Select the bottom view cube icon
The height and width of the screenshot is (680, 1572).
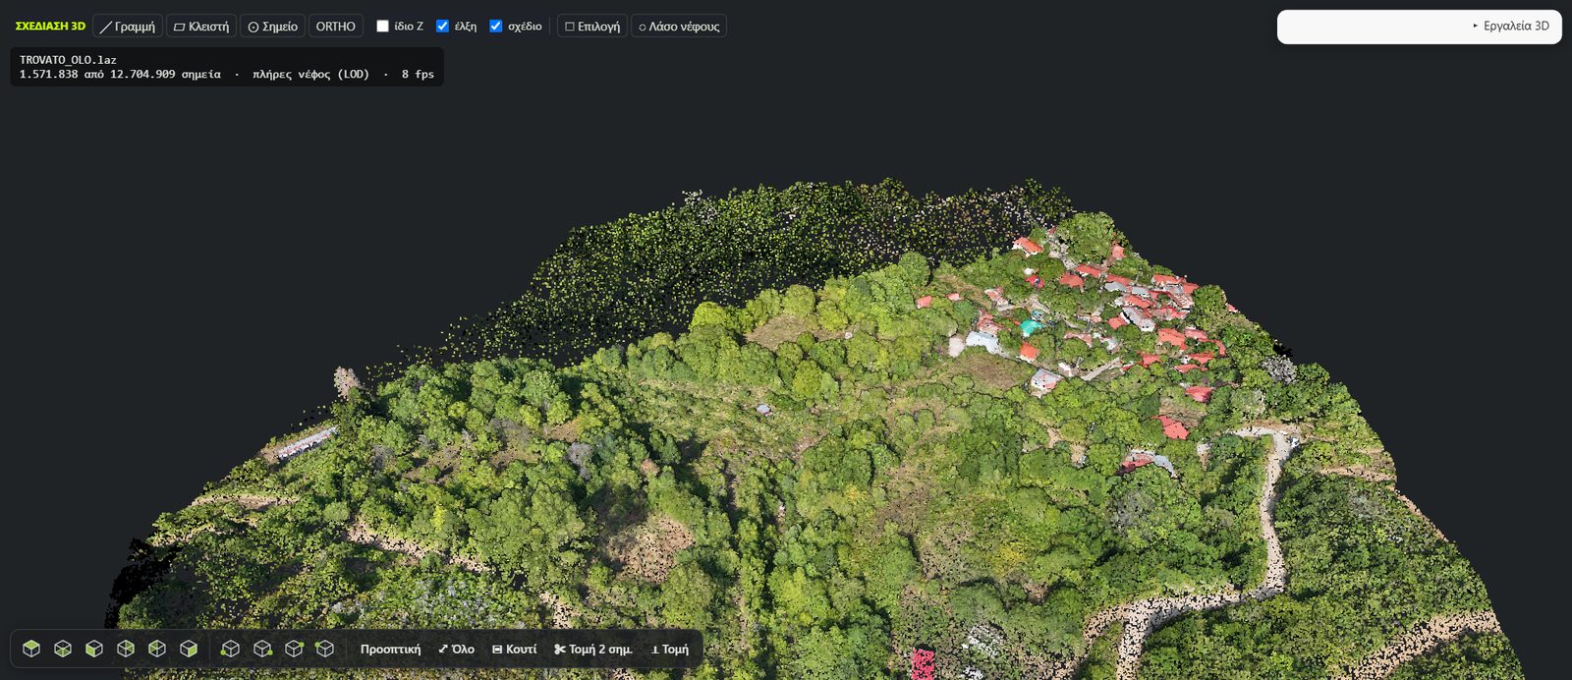click(x=63, y=649)
